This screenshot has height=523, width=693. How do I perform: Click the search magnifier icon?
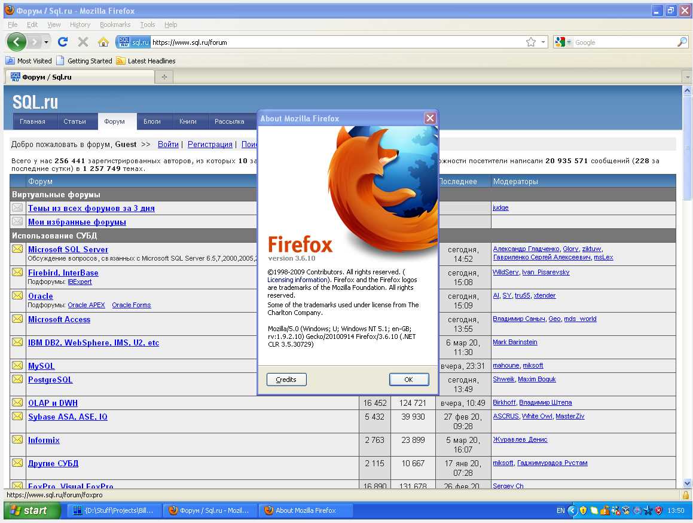click(x=682, y=42)
